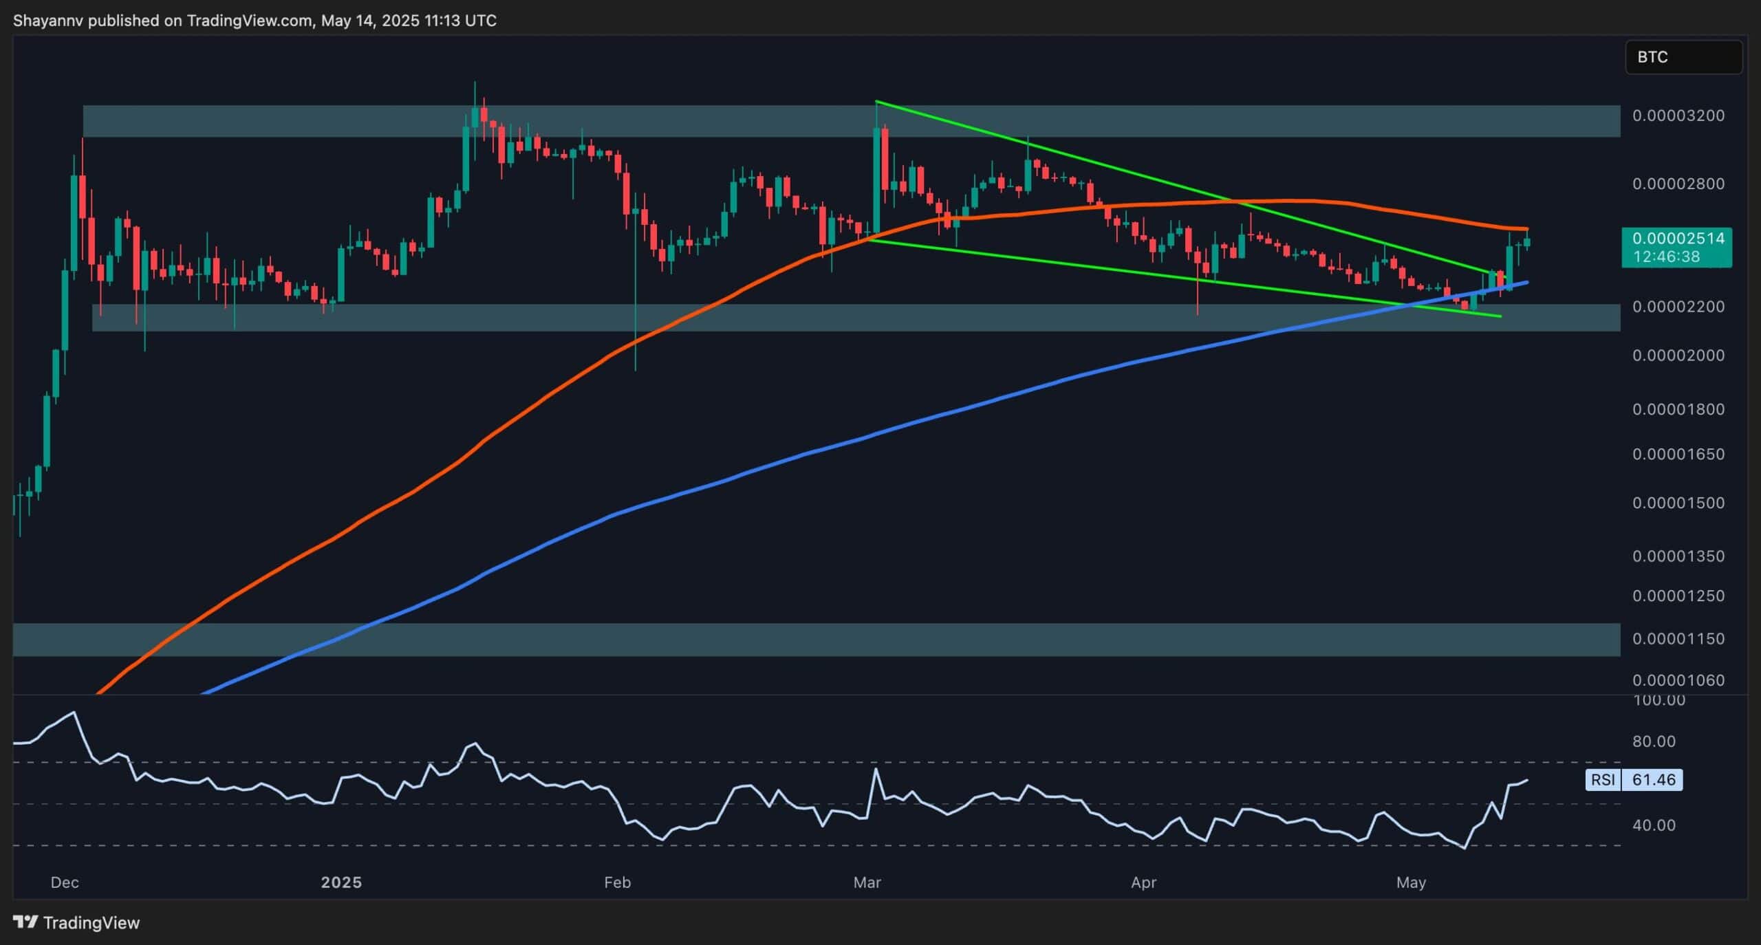
Task: Click the 0.00001060 price axis label
Action: 1678,680
